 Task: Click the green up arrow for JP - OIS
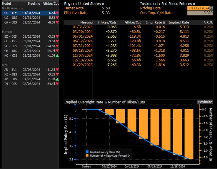pos(57,79)
